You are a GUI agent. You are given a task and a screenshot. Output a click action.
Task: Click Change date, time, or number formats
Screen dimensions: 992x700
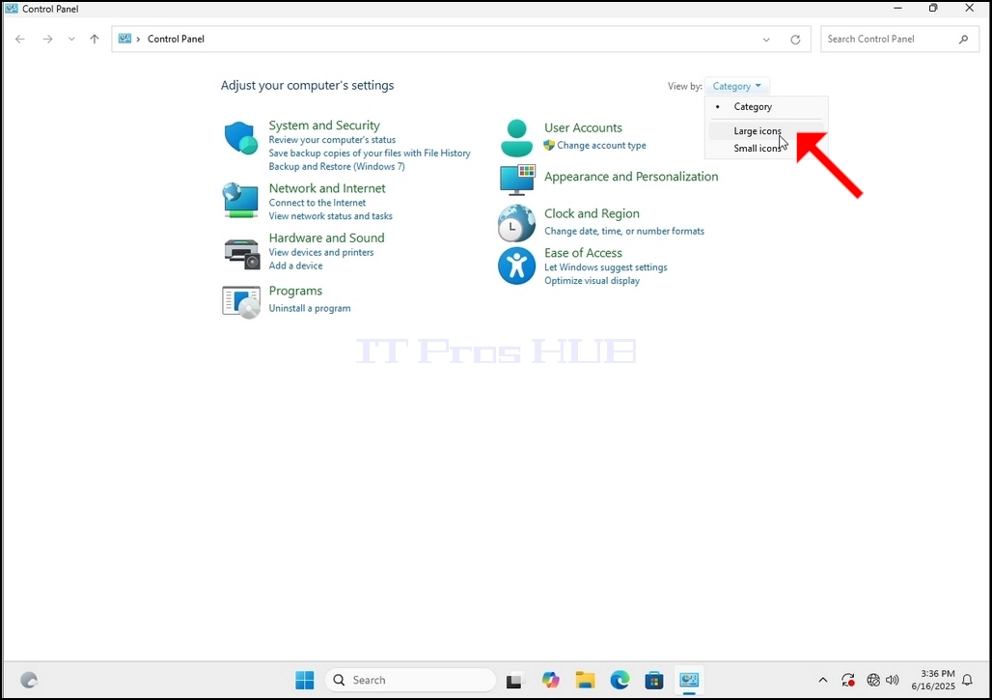(x=623, y=231)
